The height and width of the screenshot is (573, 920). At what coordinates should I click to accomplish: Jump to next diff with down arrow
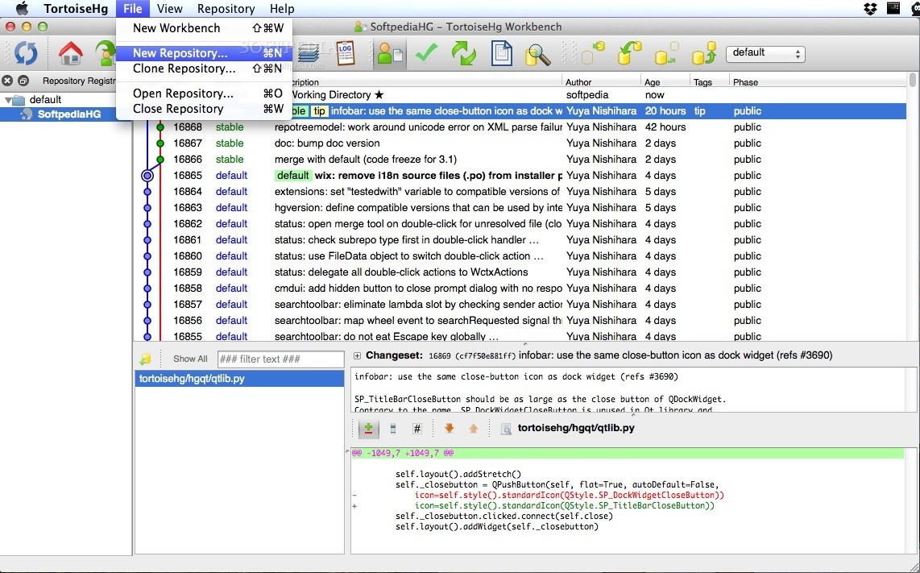coord(450,429)
